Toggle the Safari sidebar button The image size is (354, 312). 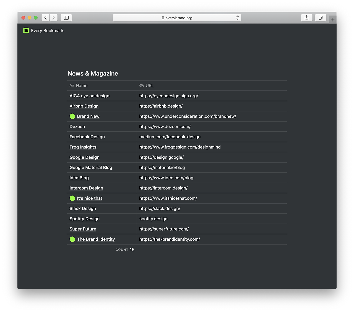point(66,18)
